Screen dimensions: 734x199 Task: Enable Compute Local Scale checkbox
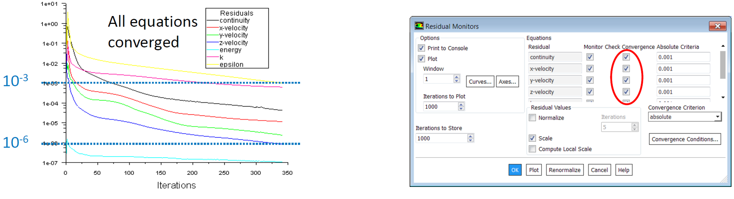pyautogui.click(x=533, y=149)
